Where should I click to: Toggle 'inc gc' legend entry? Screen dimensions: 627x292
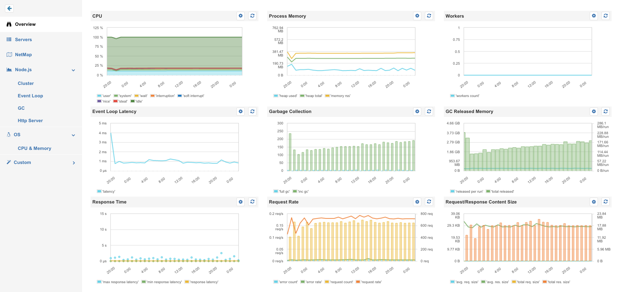point(301,191)
